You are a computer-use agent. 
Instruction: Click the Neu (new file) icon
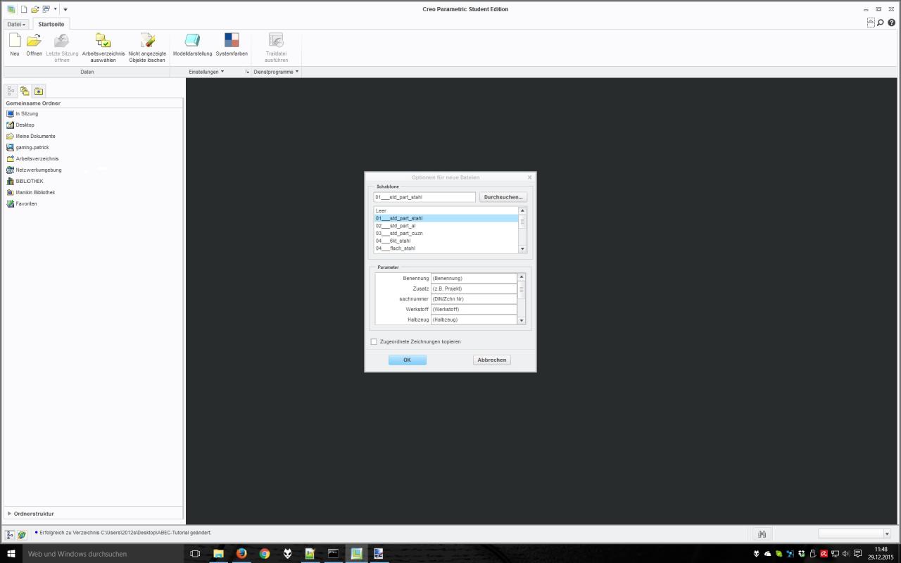tap(15, 41)
